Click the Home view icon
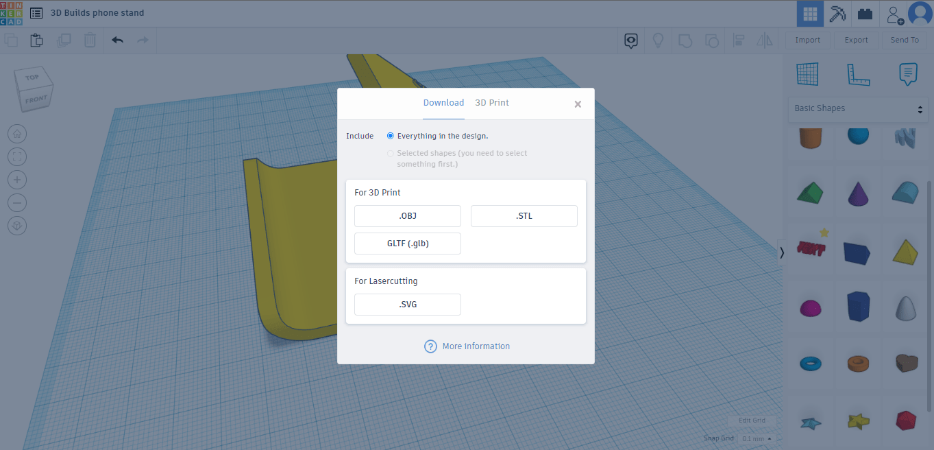934x450 pixels. 18,134
